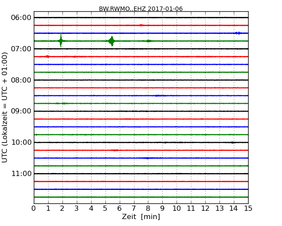Click the x-axis tick label 4
The image size is (282, 226).
point(91,208)
